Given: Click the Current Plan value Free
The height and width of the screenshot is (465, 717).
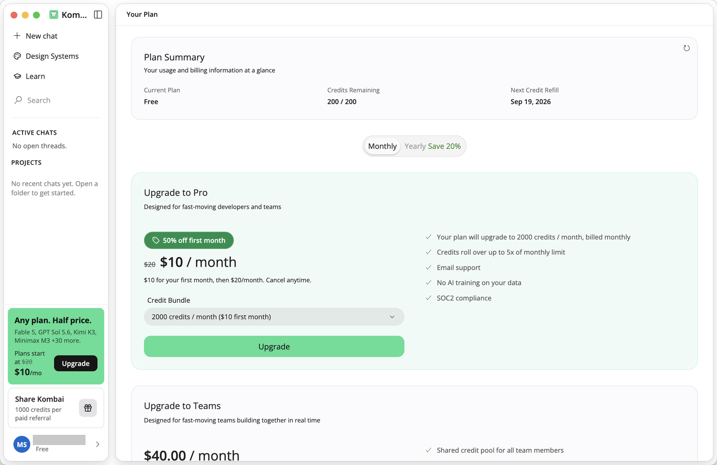Looking at the screenshot, I should pos(151,102).
